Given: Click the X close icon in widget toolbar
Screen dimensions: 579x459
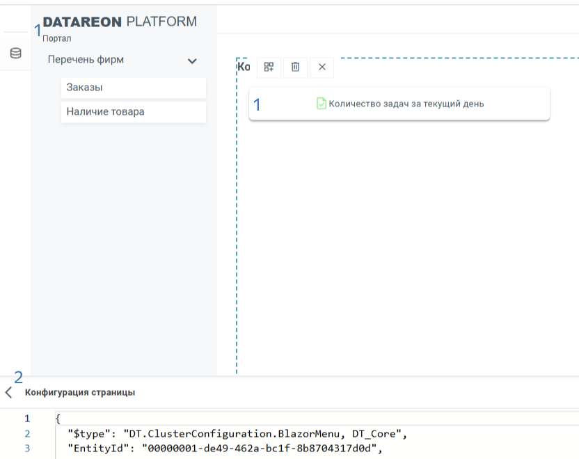Looking at the screenshot, I should tap(322, 67).
